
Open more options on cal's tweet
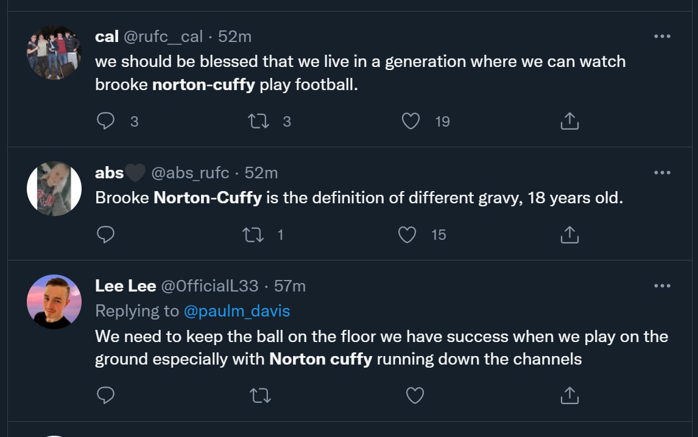click(x=661, y=37)
